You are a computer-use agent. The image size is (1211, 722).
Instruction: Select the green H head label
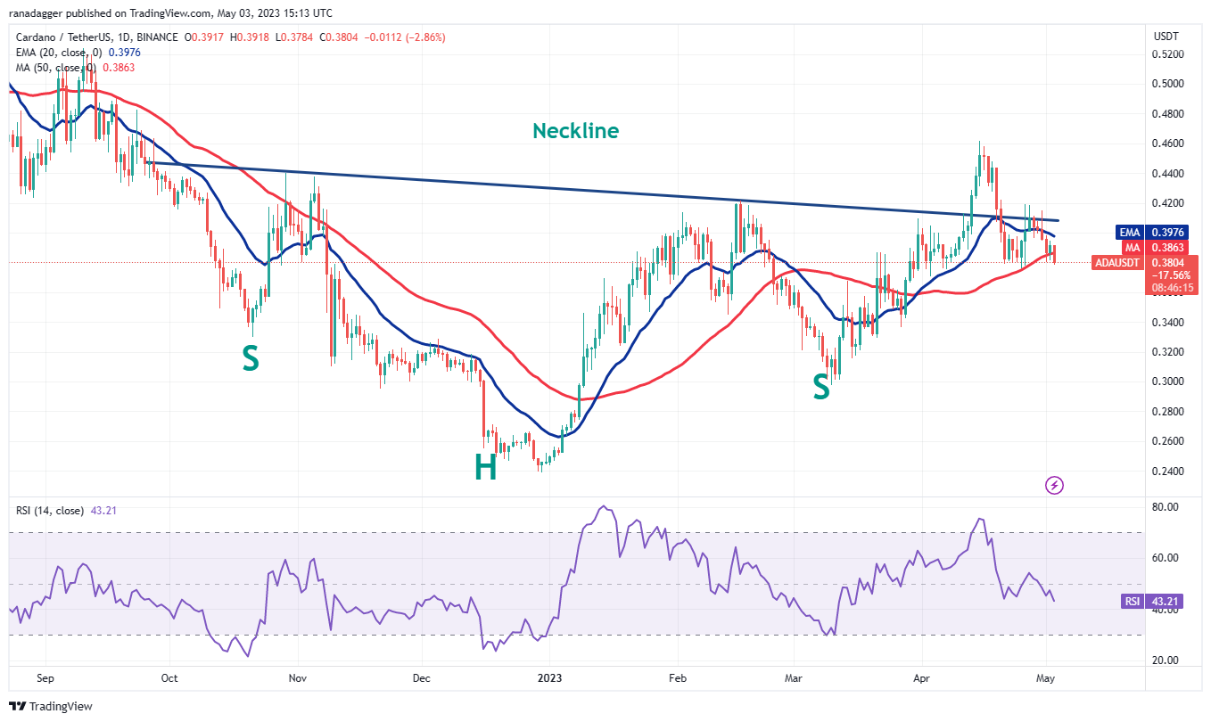point(485,467)
